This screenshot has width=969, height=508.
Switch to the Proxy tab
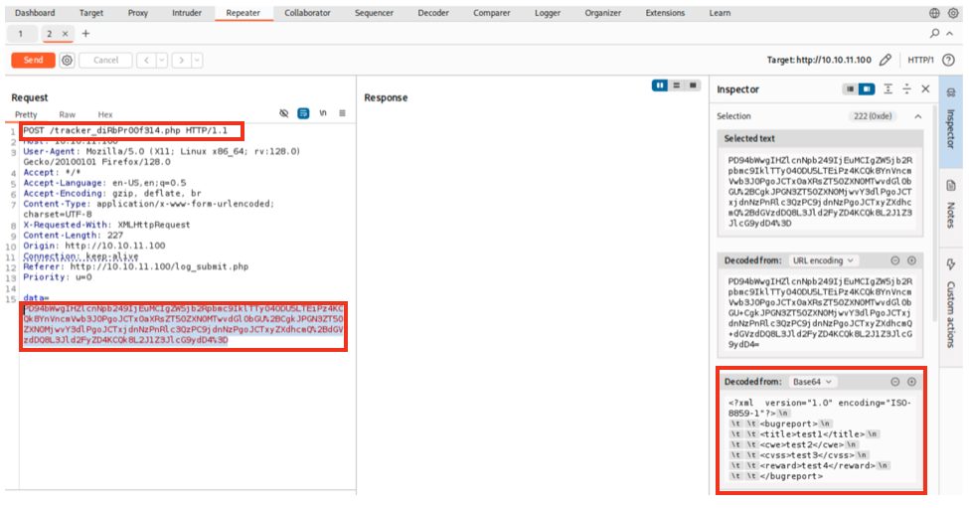click(x=138, y=13)
